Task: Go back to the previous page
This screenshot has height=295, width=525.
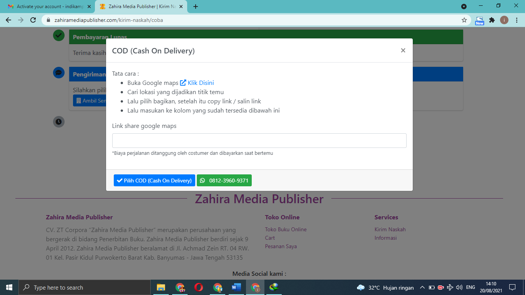Action: [8, 20]
